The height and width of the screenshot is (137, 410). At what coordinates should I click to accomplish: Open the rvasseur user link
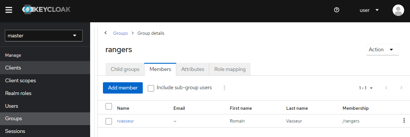[126, 121]
